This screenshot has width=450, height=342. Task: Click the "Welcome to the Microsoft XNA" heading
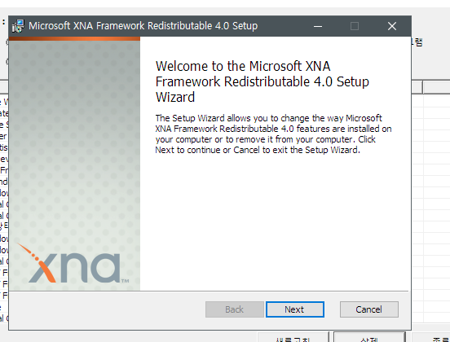point(262,81)
